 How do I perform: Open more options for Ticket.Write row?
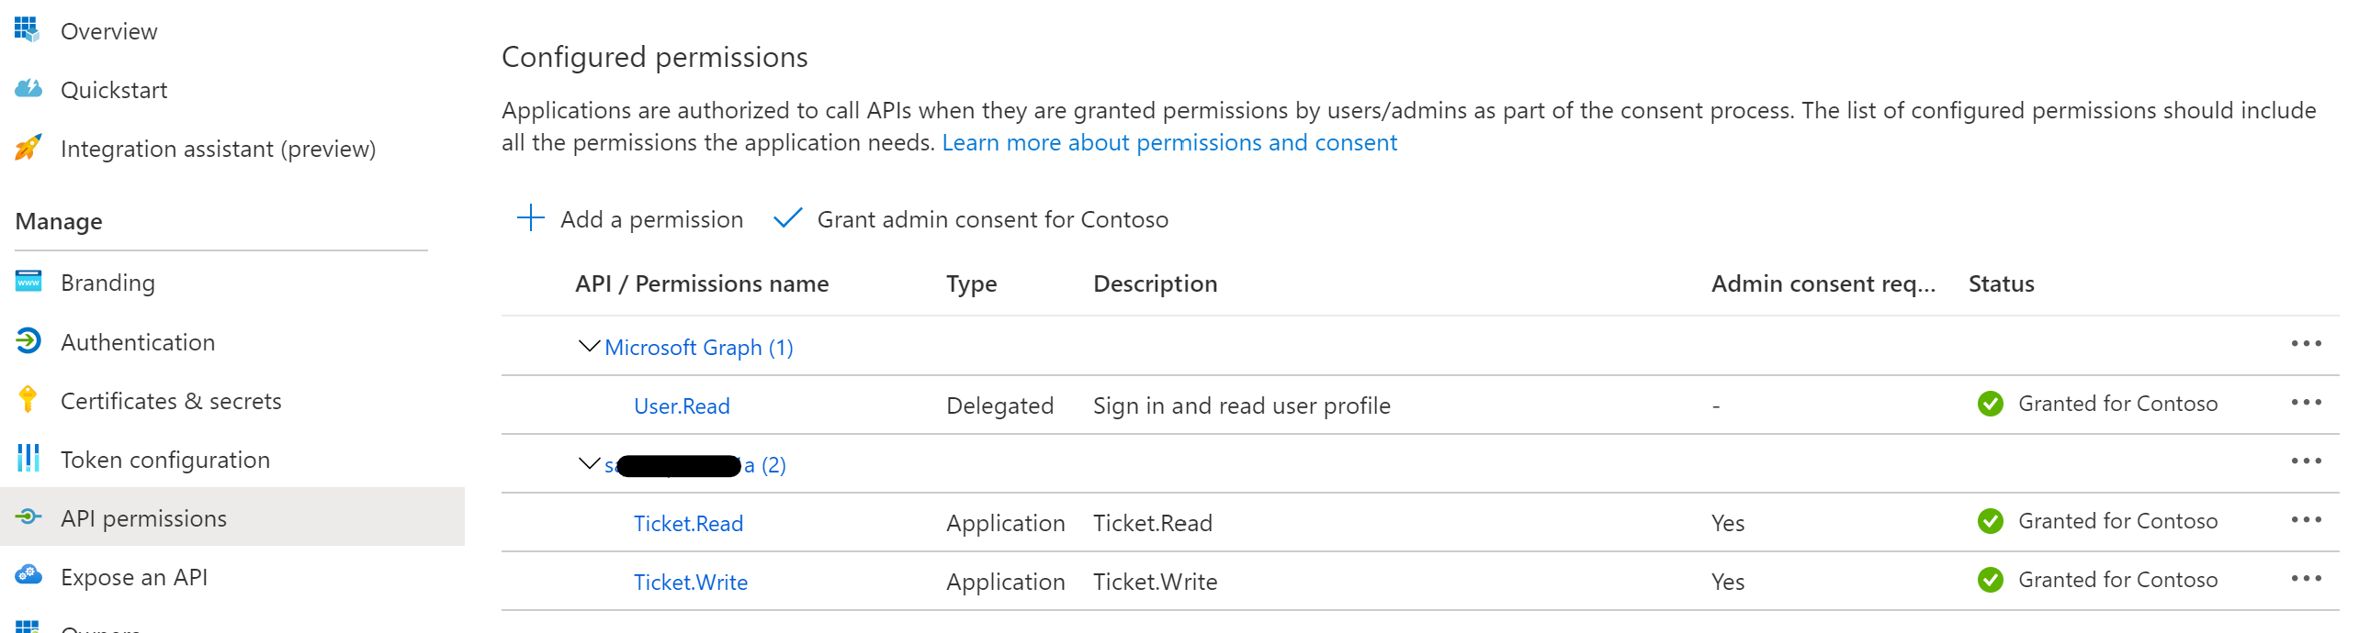tap(2306, 580)
